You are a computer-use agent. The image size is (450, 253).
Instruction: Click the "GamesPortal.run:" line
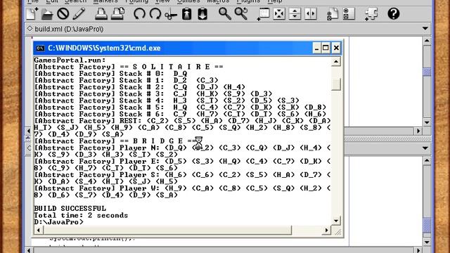pos(70,60)
